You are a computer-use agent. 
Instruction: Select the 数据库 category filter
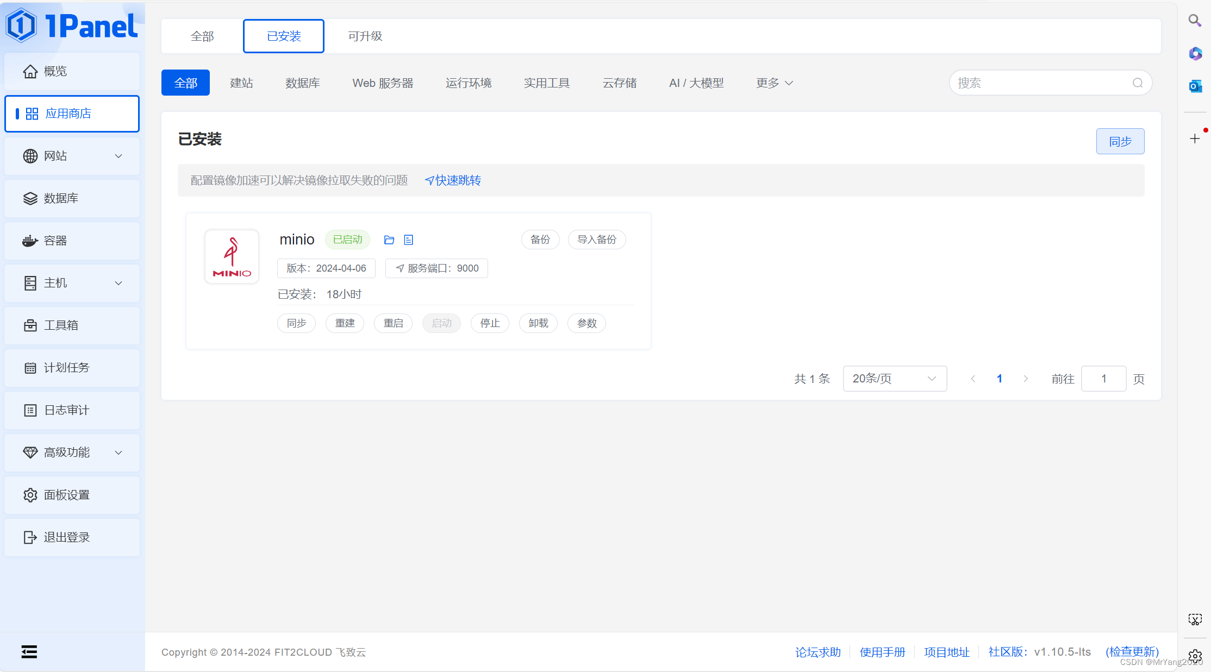pos(302,83)
